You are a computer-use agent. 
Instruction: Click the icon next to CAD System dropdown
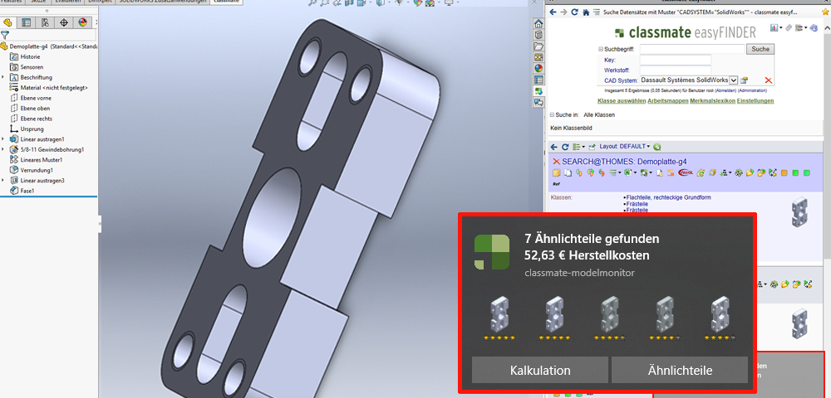[744, 80]
